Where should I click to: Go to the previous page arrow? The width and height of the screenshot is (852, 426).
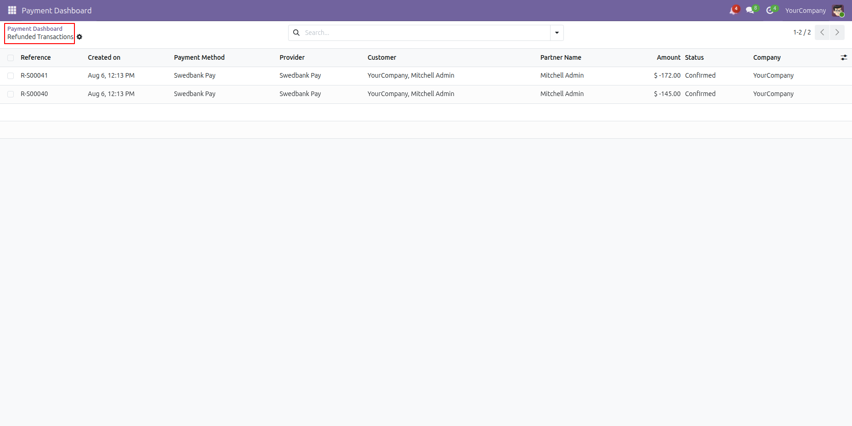coord(822,32)
